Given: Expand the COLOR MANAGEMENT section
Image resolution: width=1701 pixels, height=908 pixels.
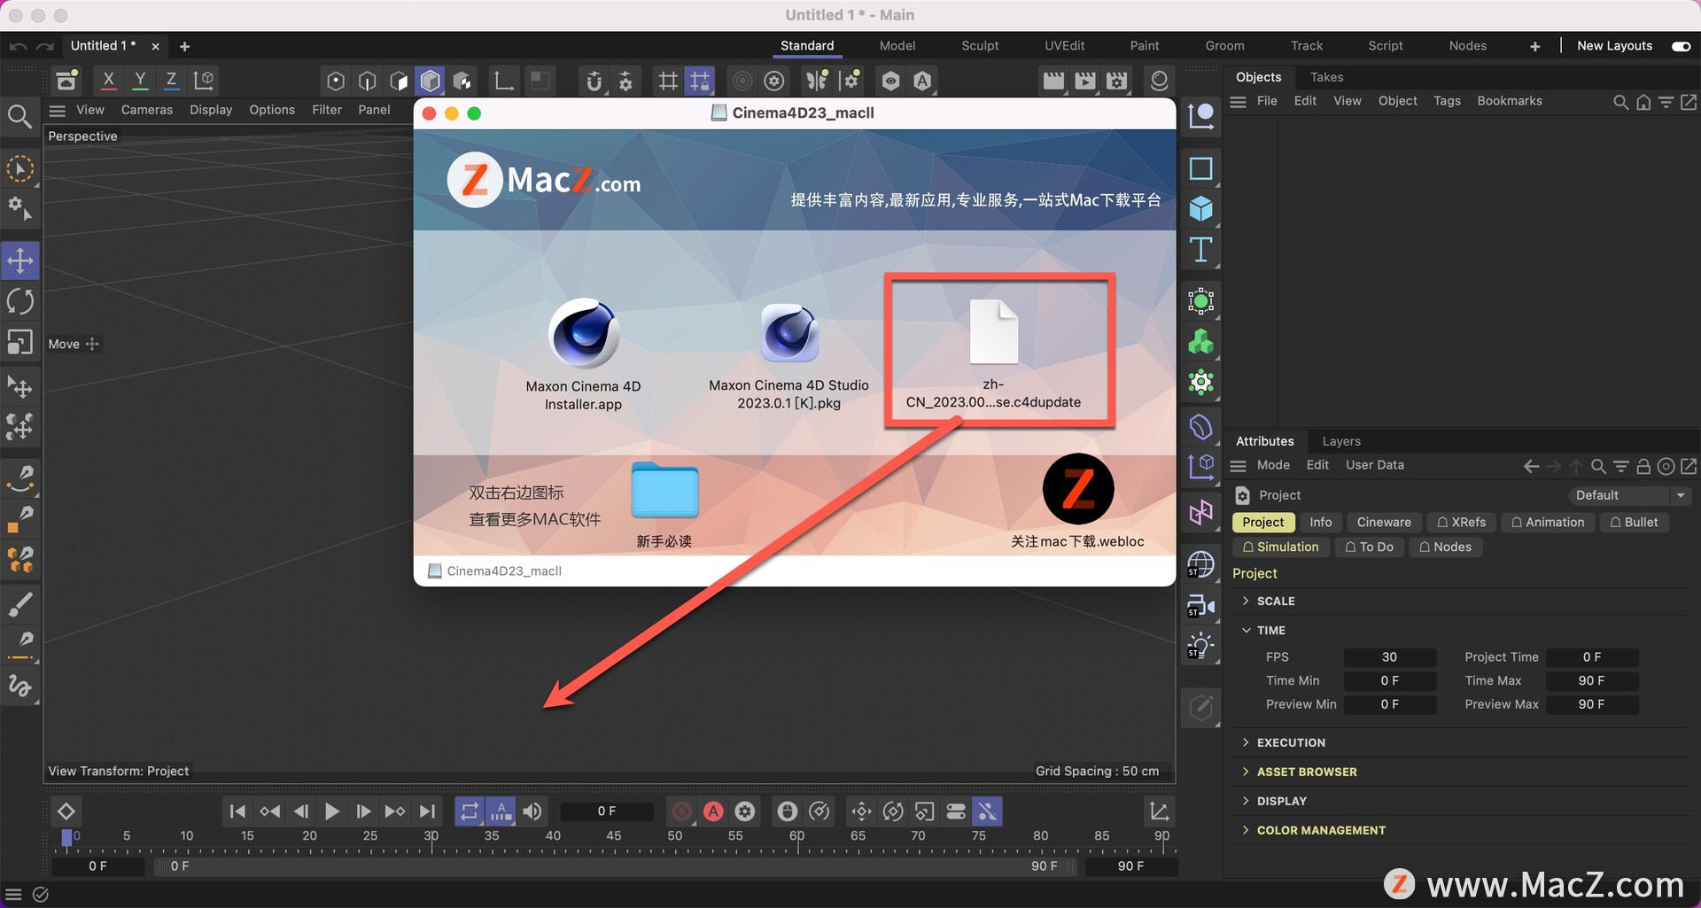Looking at the screenshot, I should tap(1246, 830).
